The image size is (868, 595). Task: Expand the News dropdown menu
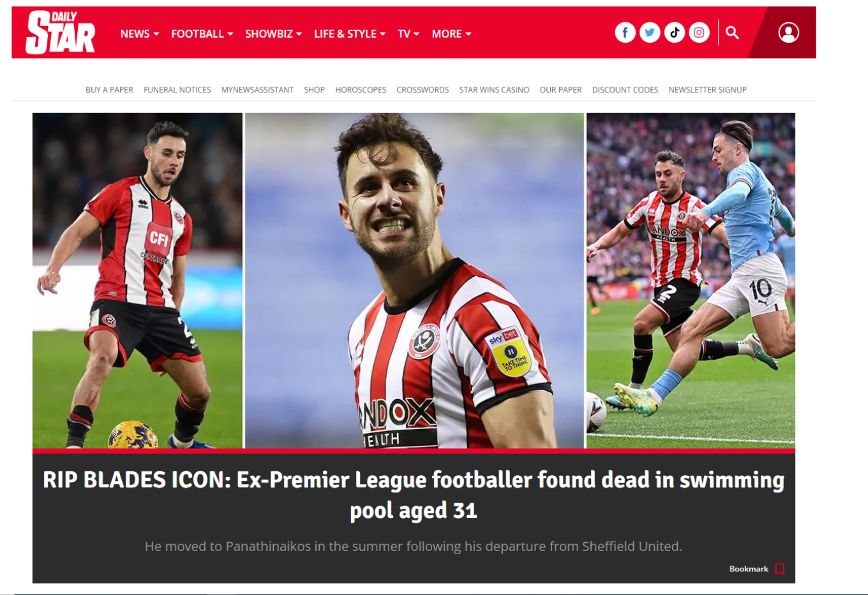point(139,34)
